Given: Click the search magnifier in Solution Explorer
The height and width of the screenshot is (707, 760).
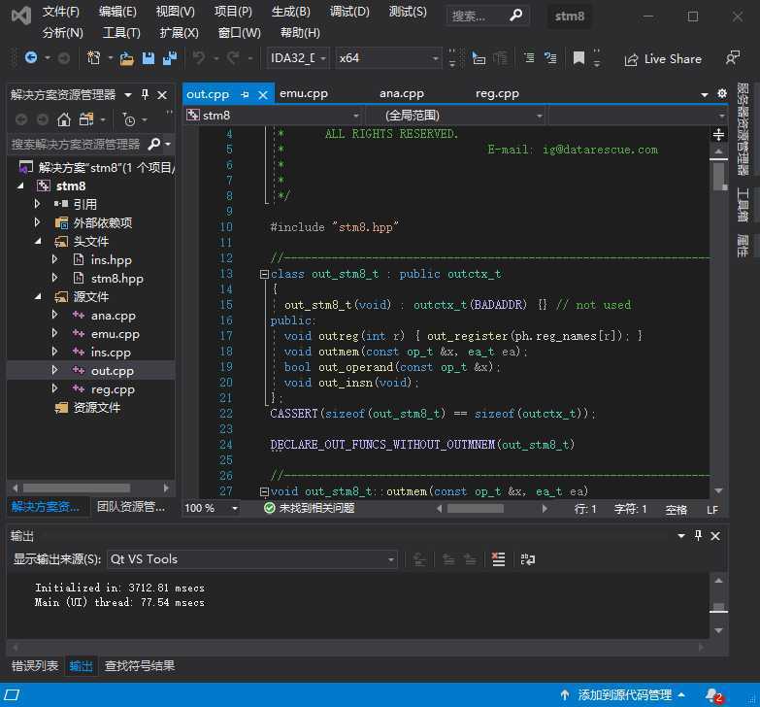Looking at the screenshot, I should tap(154, 144).
